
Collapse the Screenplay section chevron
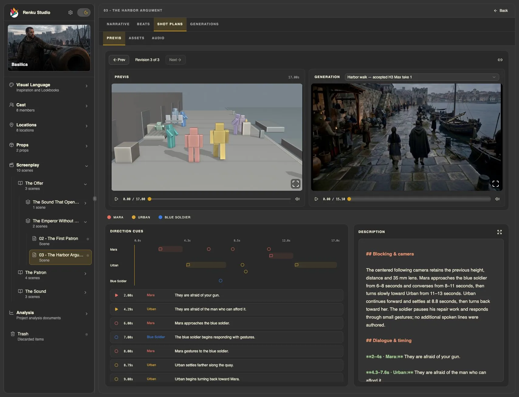click(87, 166)
